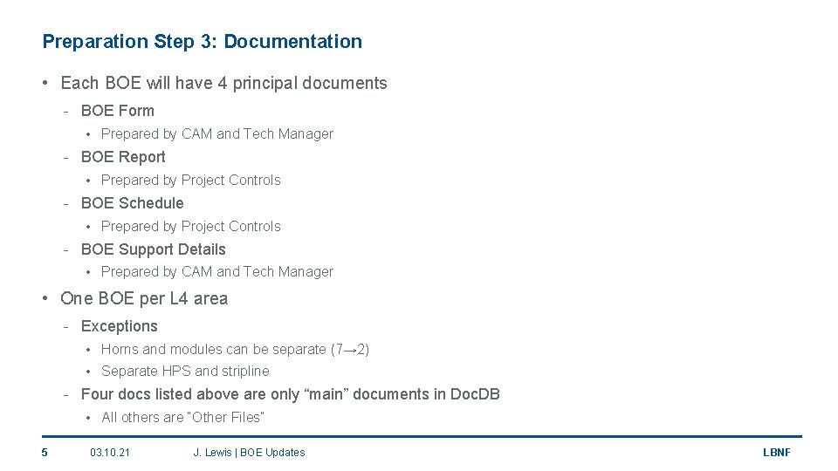Select 'Prepared by Project Controls' under BOE Schedule
This screenshot has height=471, width=838.
[191, 227]
